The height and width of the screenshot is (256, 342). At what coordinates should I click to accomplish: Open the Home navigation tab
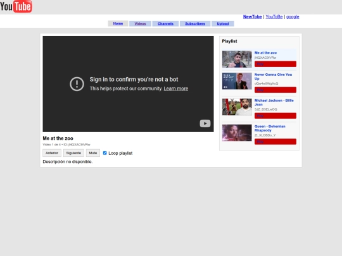[x=118, y=23]
